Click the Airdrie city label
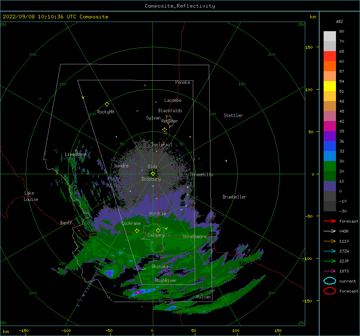The width and height of the screenshot is (360, 336). [x=158, y=213]
